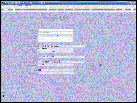
Task: Click the heart favorites icon
Action: point(48,9)
